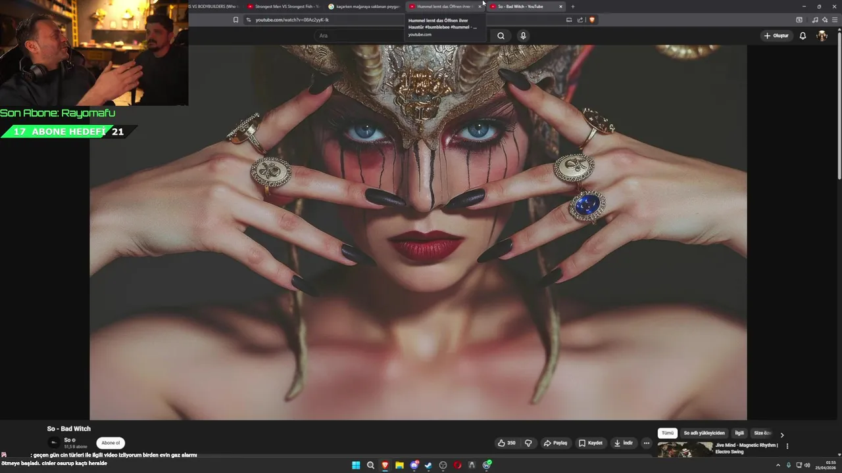Open red Opera taskbar icon
This screenshot has width=842, height=473.
click(457, 465)
